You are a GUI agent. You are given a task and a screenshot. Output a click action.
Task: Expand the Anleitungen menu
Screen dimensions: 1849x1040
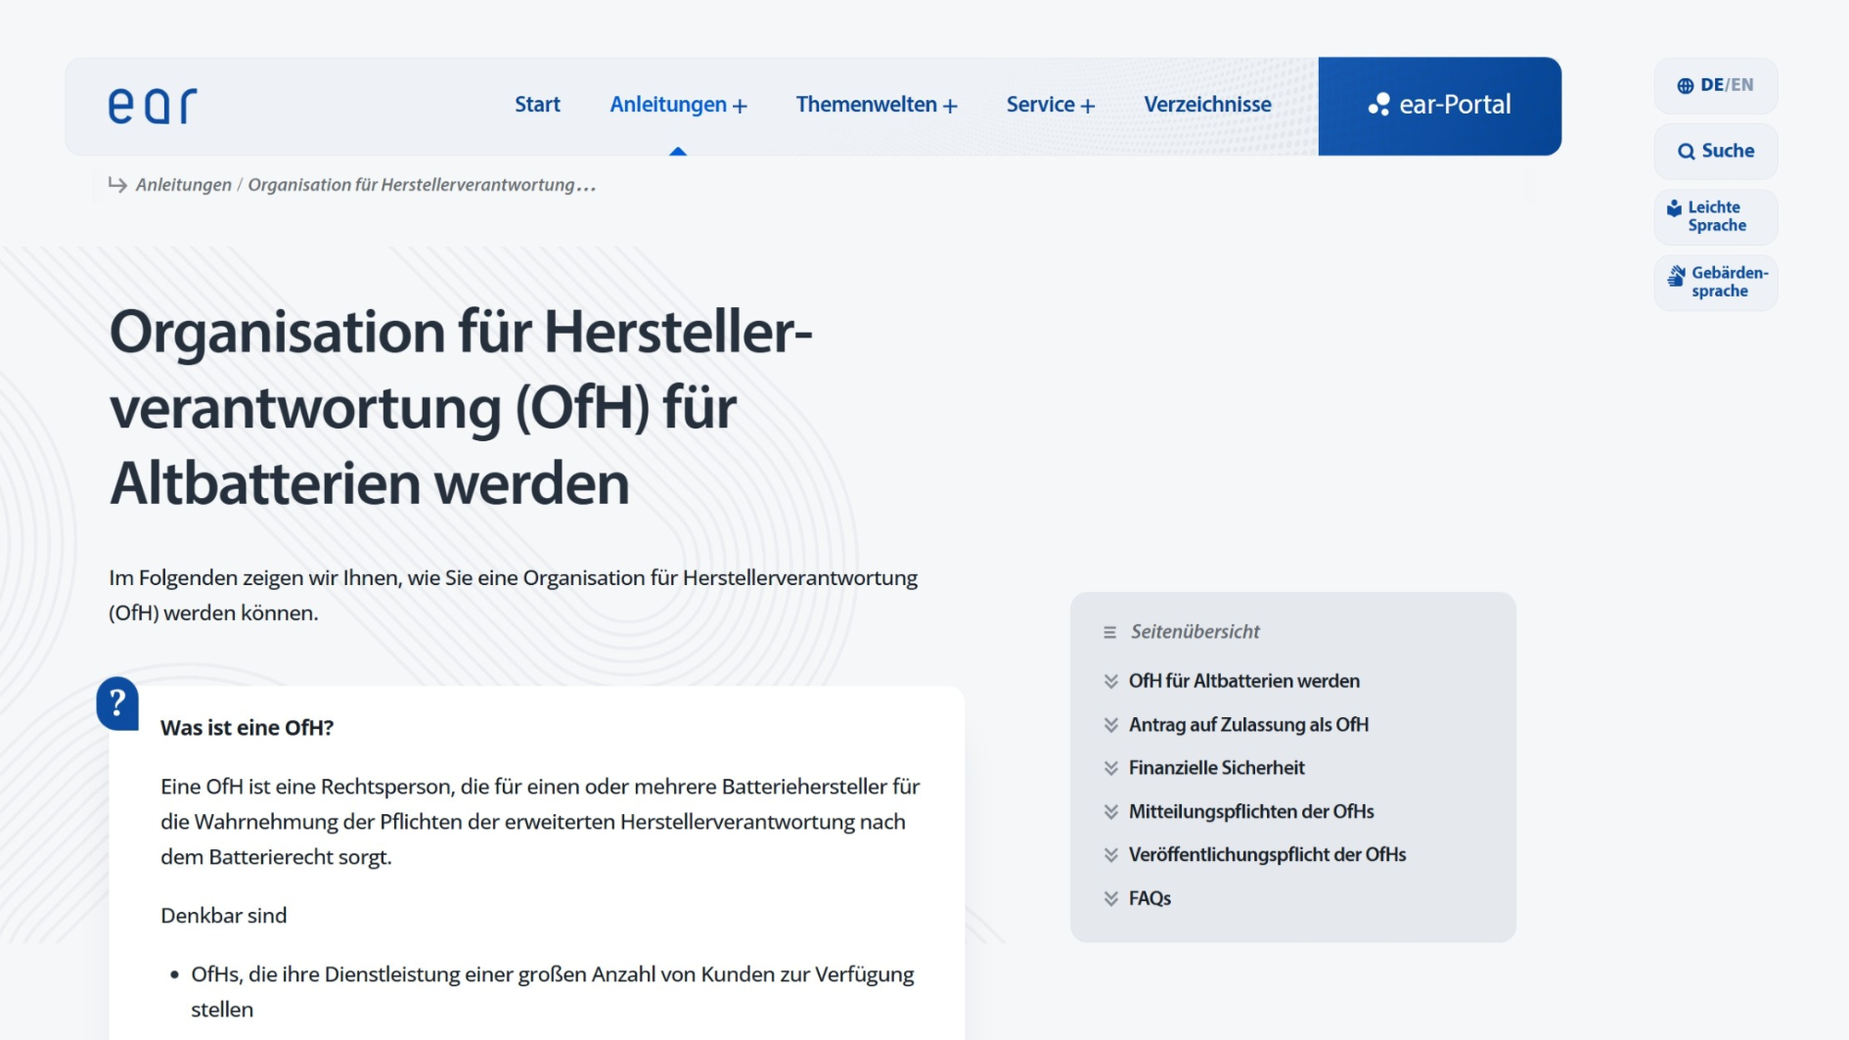677,105
